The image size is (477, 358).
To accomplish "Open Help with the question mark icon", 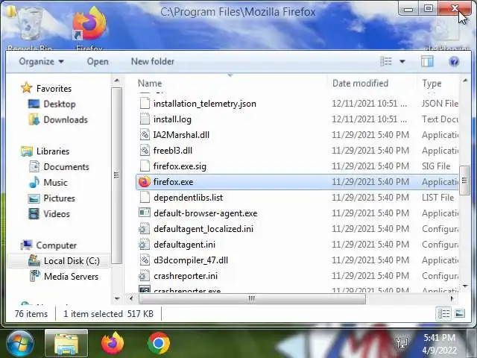I will point(454,62).
